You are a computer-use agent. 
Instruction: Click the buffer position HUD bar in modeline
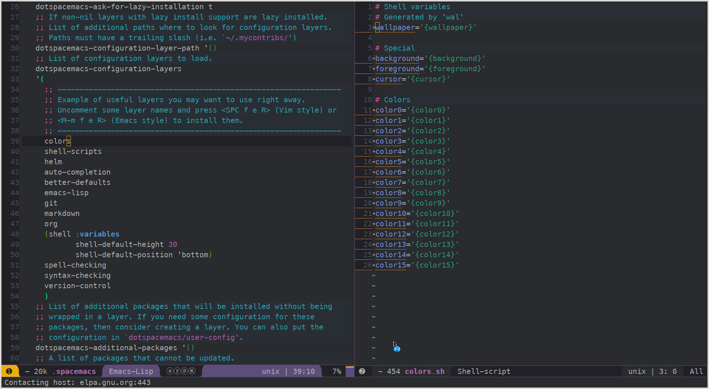[x=350, y=371]
